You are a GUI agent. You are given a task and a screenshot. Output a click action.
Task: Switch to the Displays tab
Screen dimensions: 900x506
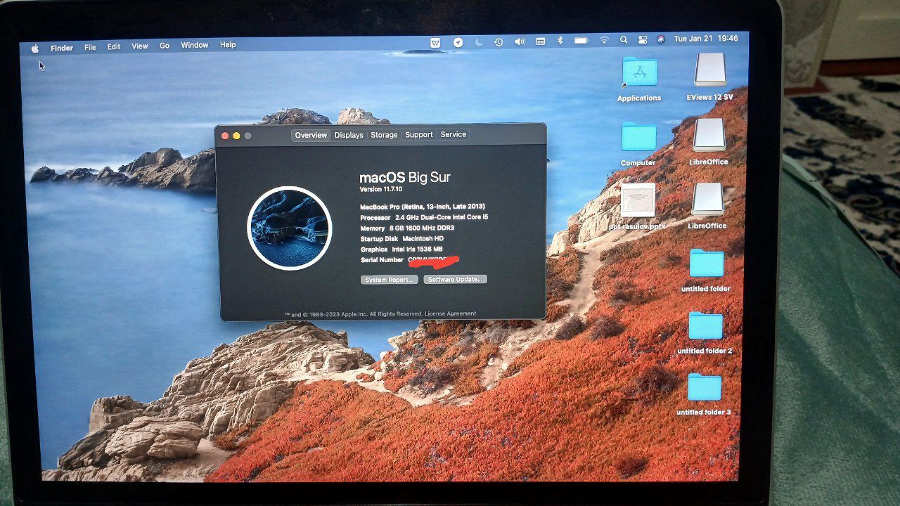(x=349, y=135)
